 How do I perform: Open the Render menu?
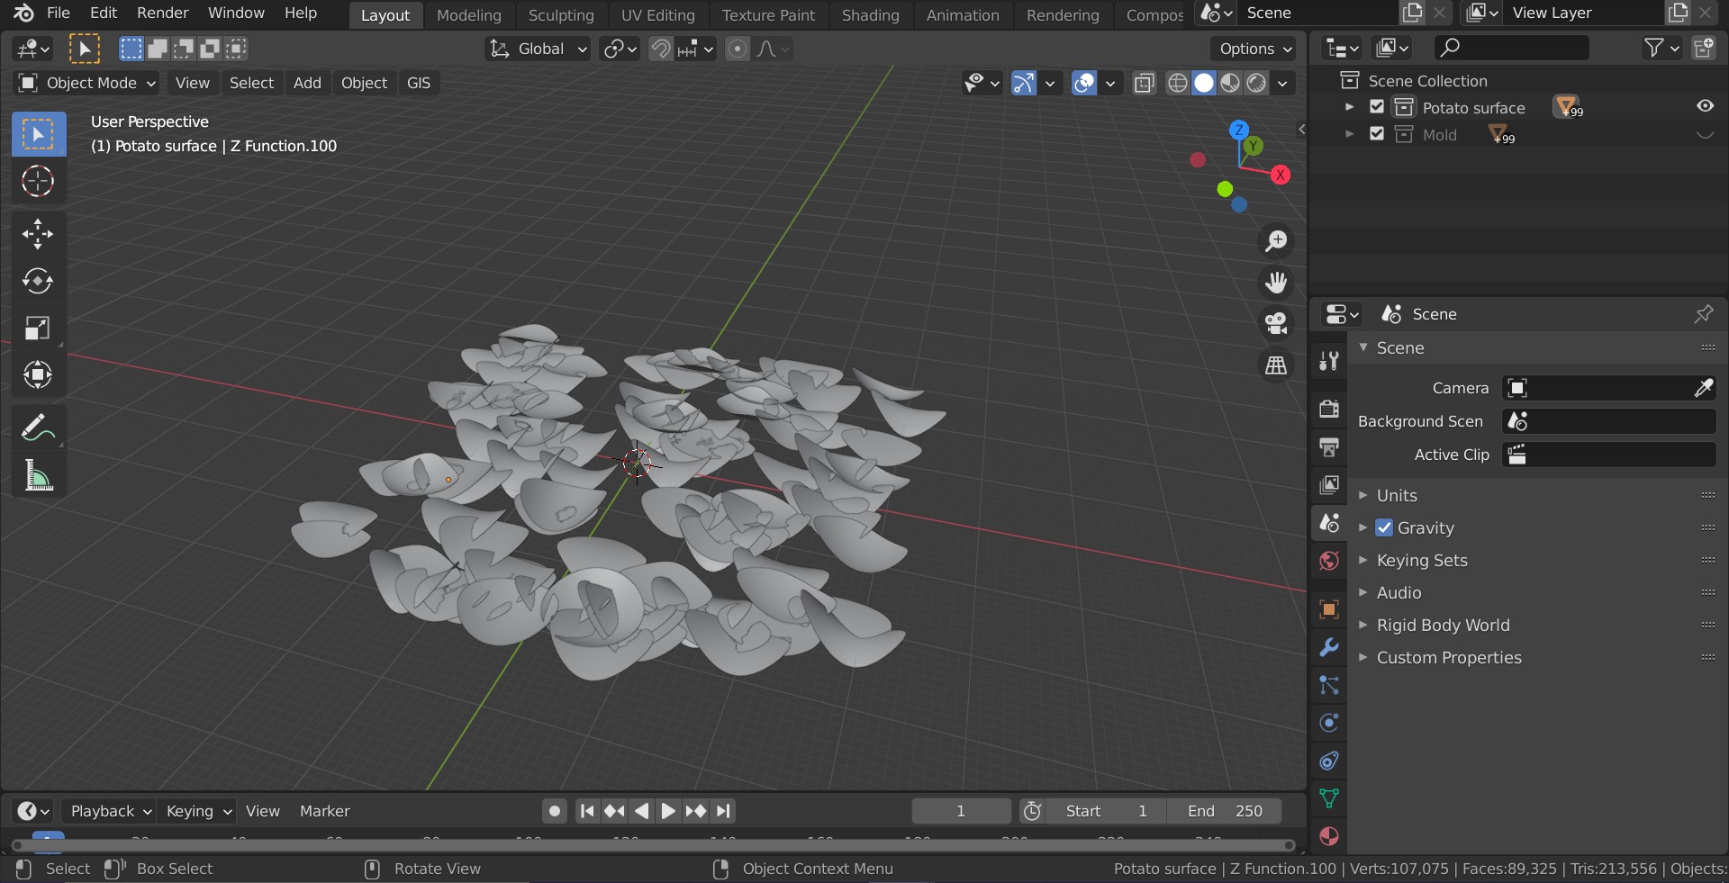click(x=162, y=13)
